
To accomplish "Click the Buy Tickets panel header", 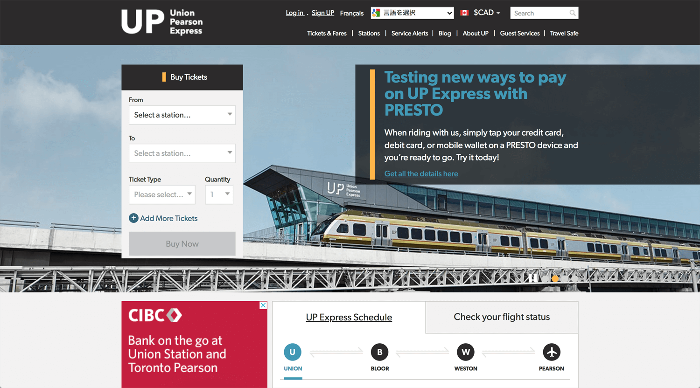I will point(182,77).
